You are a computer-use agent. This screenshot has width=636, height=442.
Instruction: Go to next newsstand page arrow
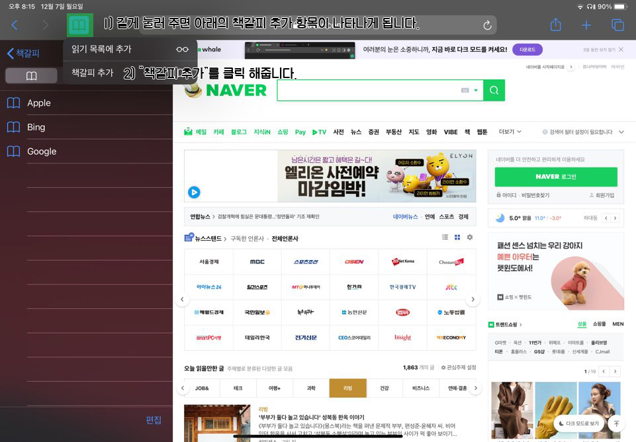tap(473, 299)
